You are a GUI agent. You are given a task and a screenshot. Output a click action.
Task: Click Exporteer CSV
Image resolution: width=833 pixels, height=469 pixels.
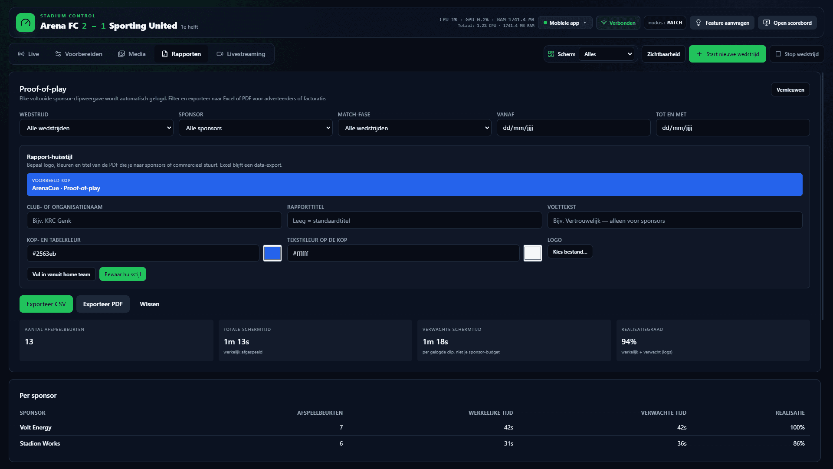[x=46, y=304]
